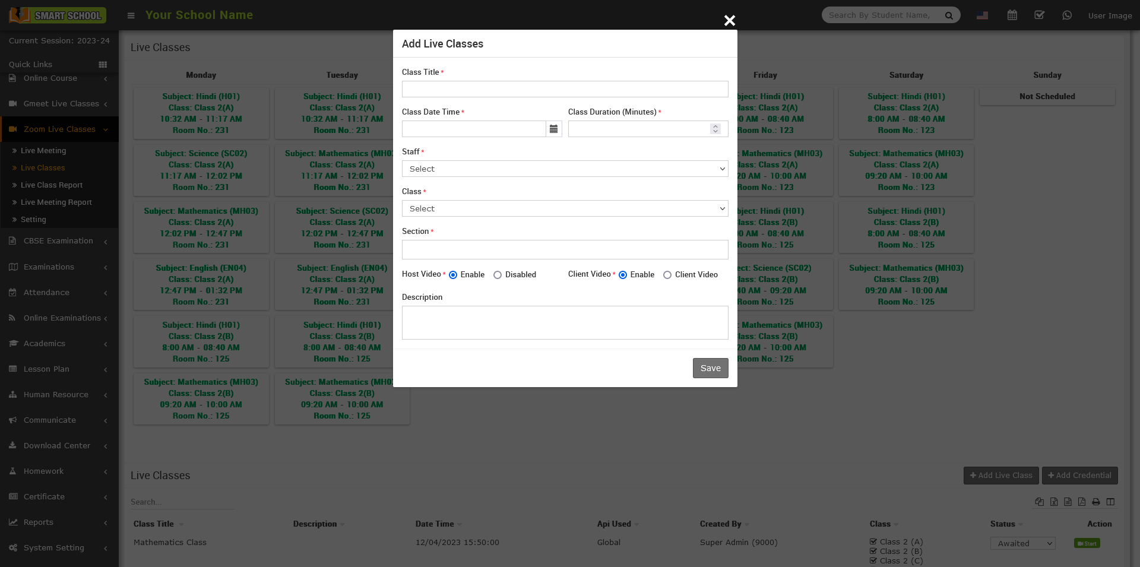The height and width of the screenshot is (567, 1140).
Task: Click the hamburger menu icon in header
Action: click(131, 15)
